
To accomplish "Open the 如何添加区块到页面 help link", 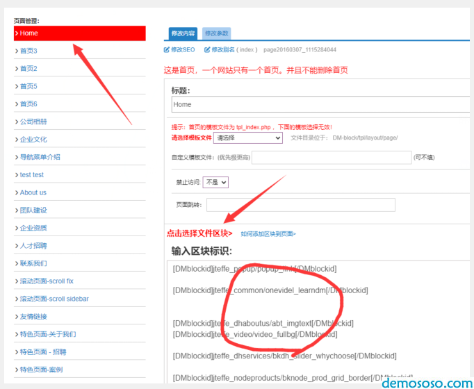I will pos(268,234).
